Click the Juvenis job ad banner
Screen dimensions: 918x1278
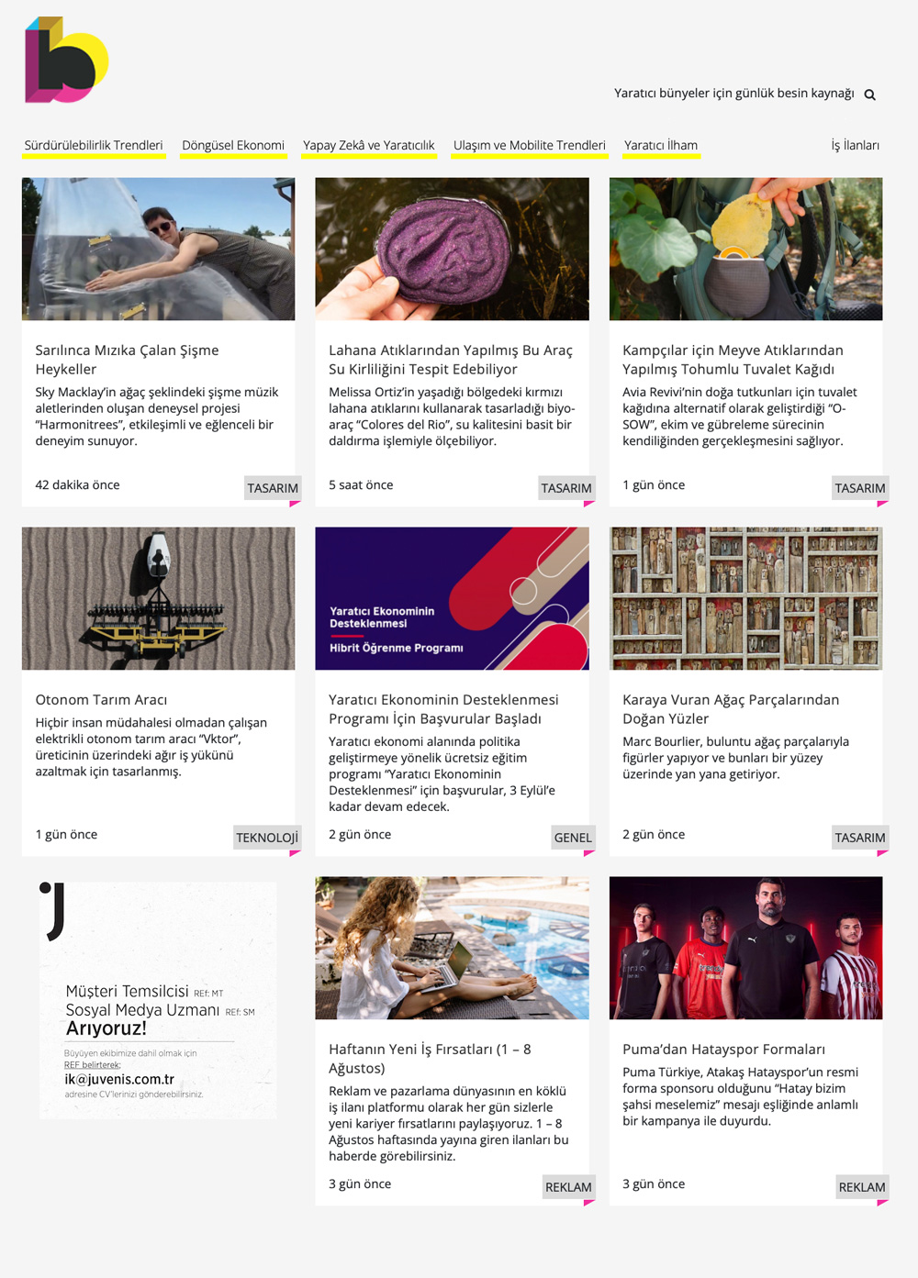pos(159,1000)
